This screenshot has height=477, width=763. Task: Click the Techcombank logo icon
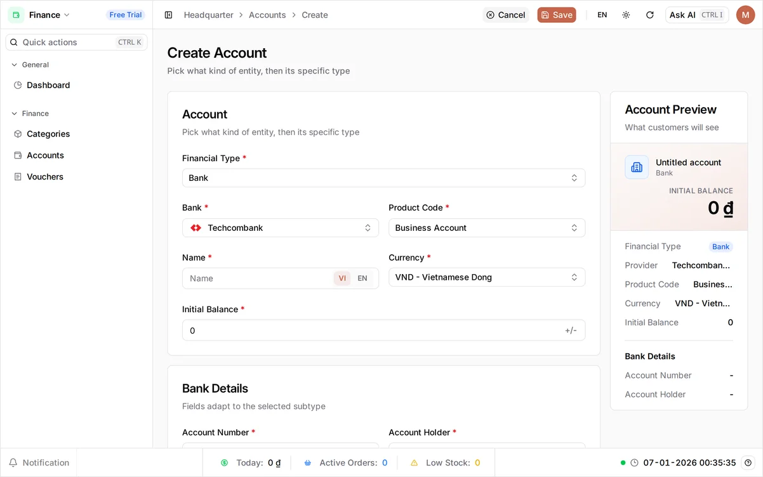click(x=196, y=228)
